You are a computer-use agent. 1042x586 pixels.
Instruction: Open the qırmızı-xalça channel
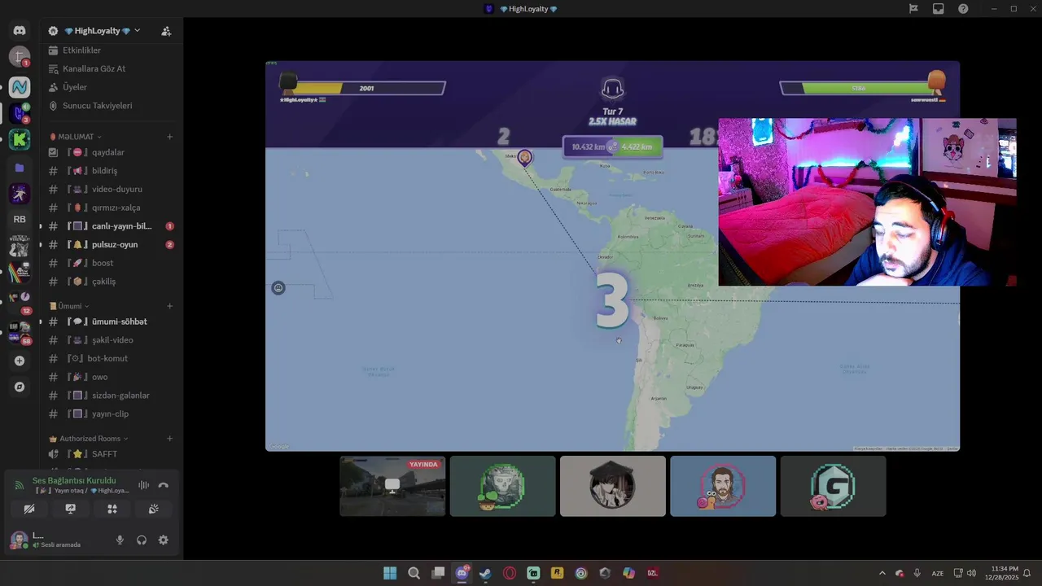111,208
